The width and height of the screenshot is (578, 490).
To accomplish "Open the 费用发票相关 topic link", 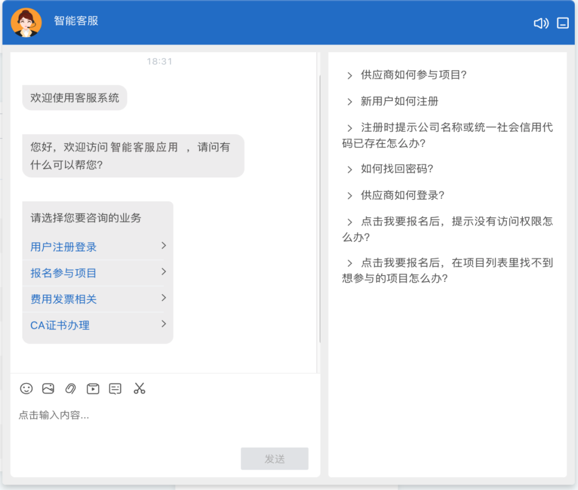I will click(x=64, y=300).
